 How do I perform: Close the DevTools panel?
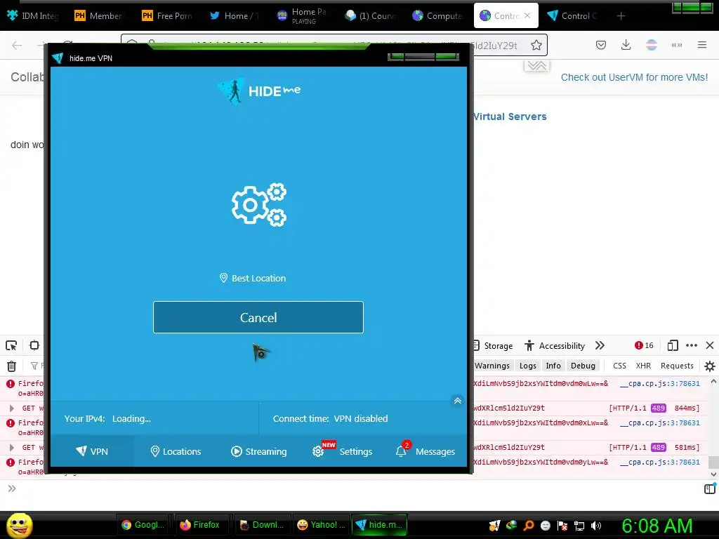(x=710, y=345)
